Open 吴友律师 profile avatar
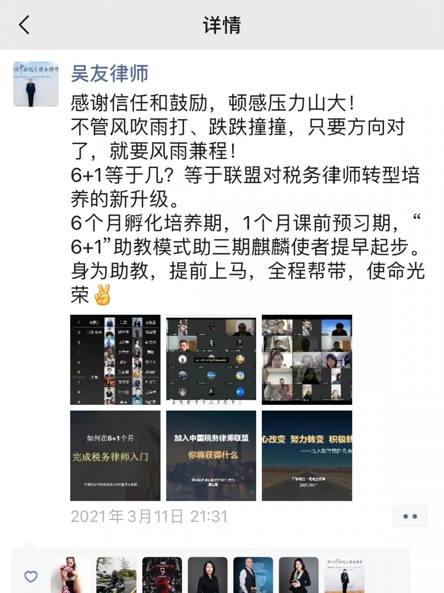The height and width of the screenshot is (593, 444). coord(36,84)
